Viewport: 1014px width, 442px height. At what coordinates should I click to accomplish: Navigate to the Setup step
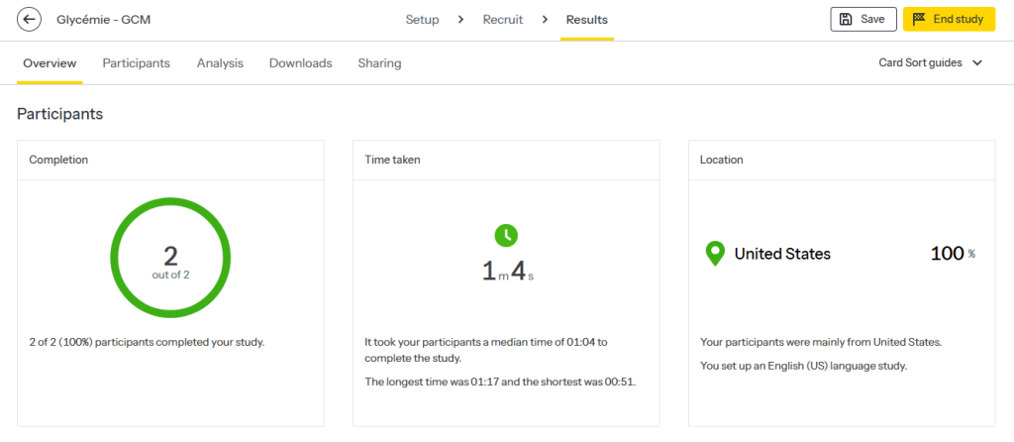point(422,20)
